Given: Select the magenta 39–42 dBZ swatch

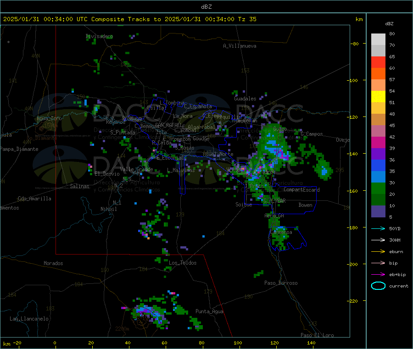Looking at the screenshot, I should pos(378,143).
